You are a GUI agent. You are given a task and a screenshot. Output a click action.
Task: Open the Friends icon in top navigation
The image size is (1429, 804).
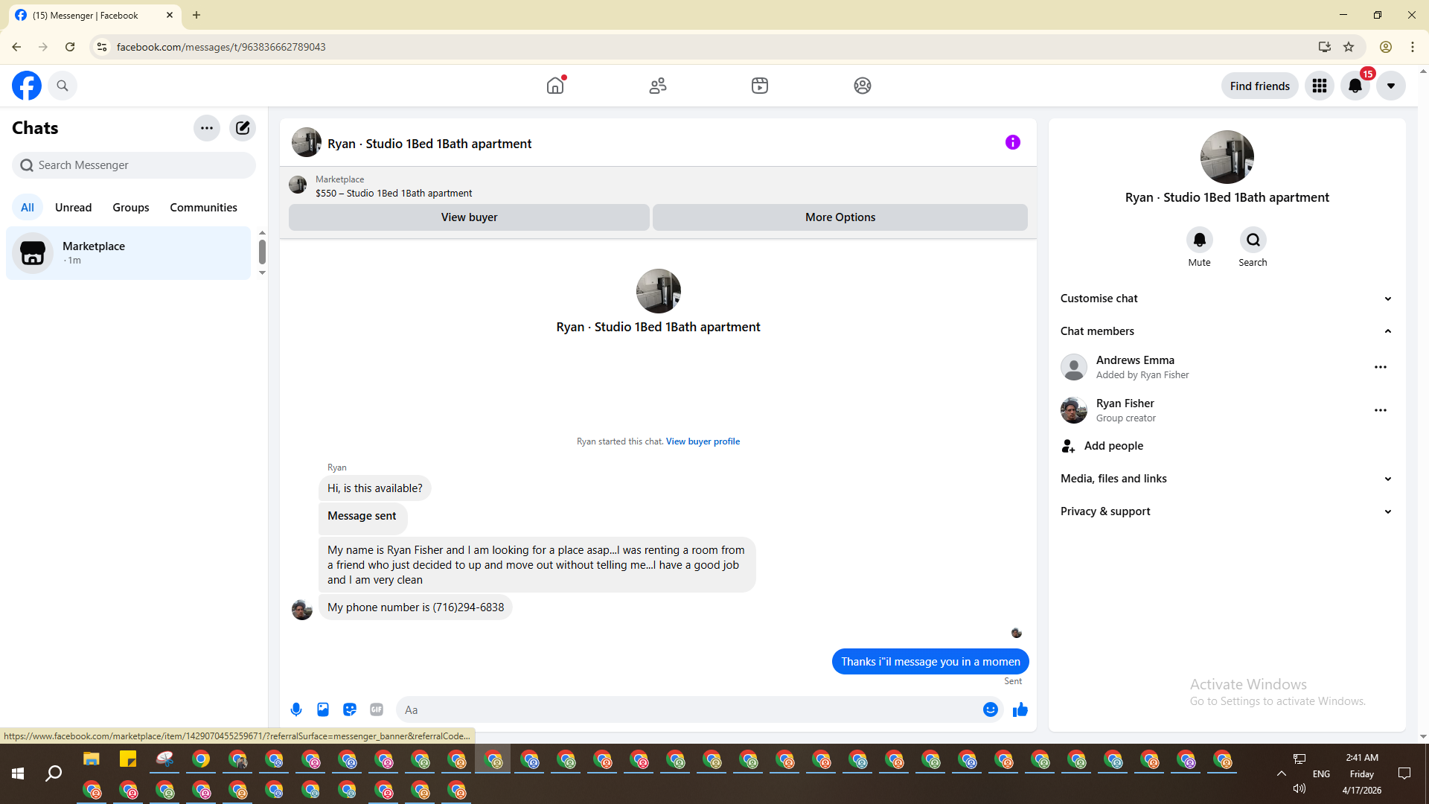(658, 86)
